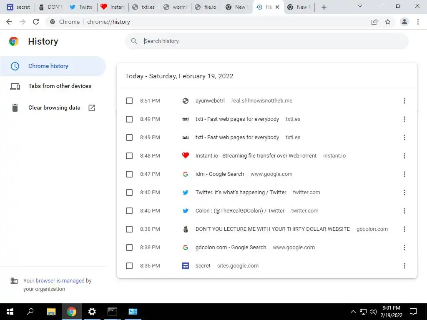Check the Colon : (@TheRealGDColon) entry
The height and width of the screenshot is (320, 427).
point(129,211)
